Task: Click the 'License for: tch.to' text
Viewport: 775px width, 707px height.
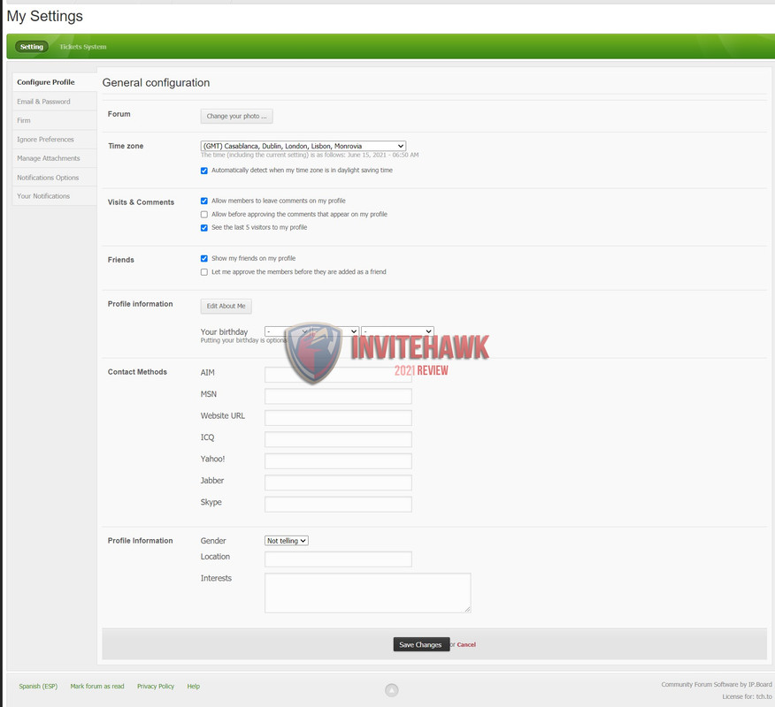Action: pyautogui.click(x=747, y=696)
